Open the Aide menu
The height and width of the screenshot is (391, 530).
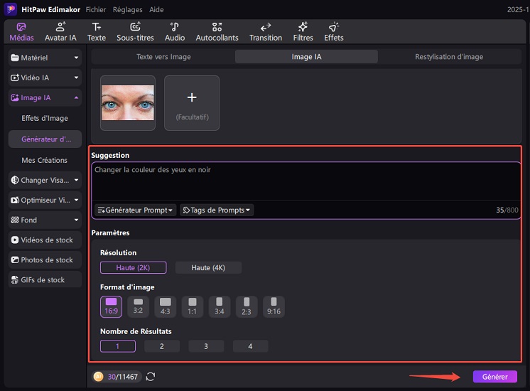156,9
